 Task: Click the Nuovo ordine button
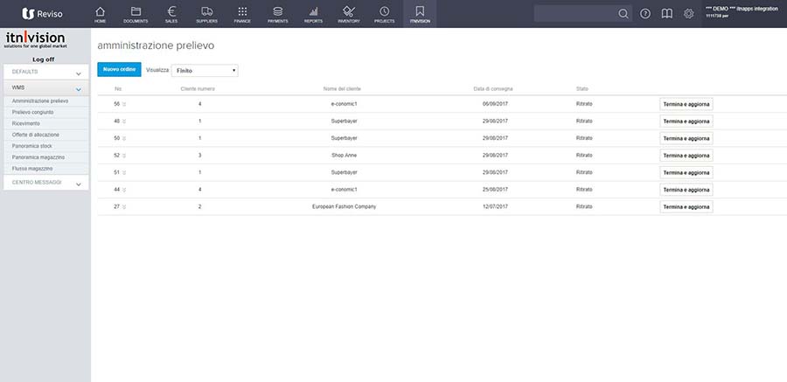119,69
